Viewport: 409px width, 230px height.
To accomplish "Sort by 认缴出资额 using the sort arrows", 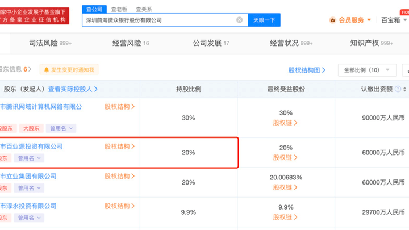I will click(x=404, y=89).
